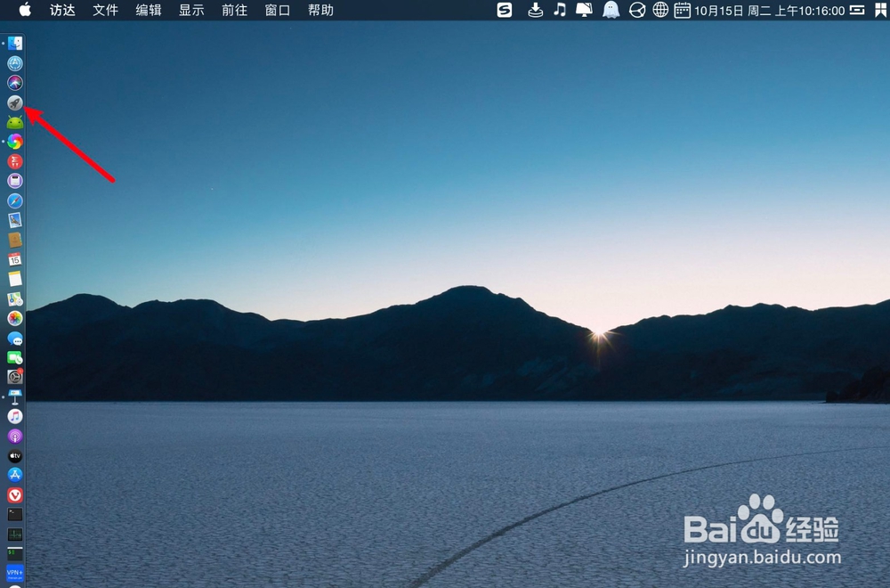
Task: Open the Notes app in Dock
Action: click(15, 279)
